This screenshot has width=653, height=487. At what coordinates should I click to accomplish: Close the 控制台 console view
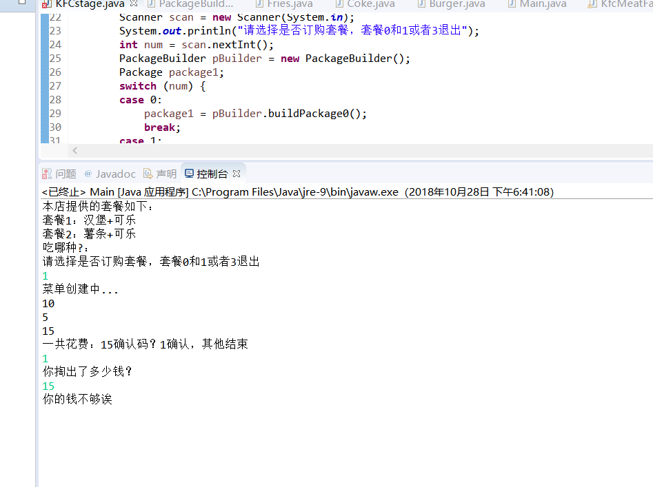point(237,174)
